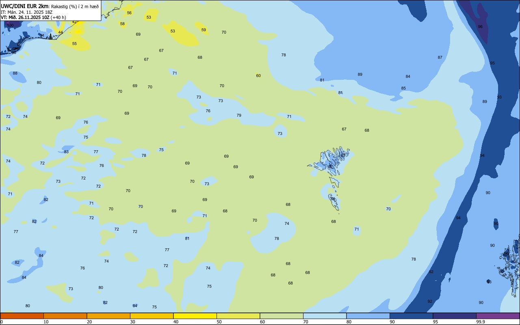
Task: Click the humidity value 42 on the map
Action: (74, 22)
